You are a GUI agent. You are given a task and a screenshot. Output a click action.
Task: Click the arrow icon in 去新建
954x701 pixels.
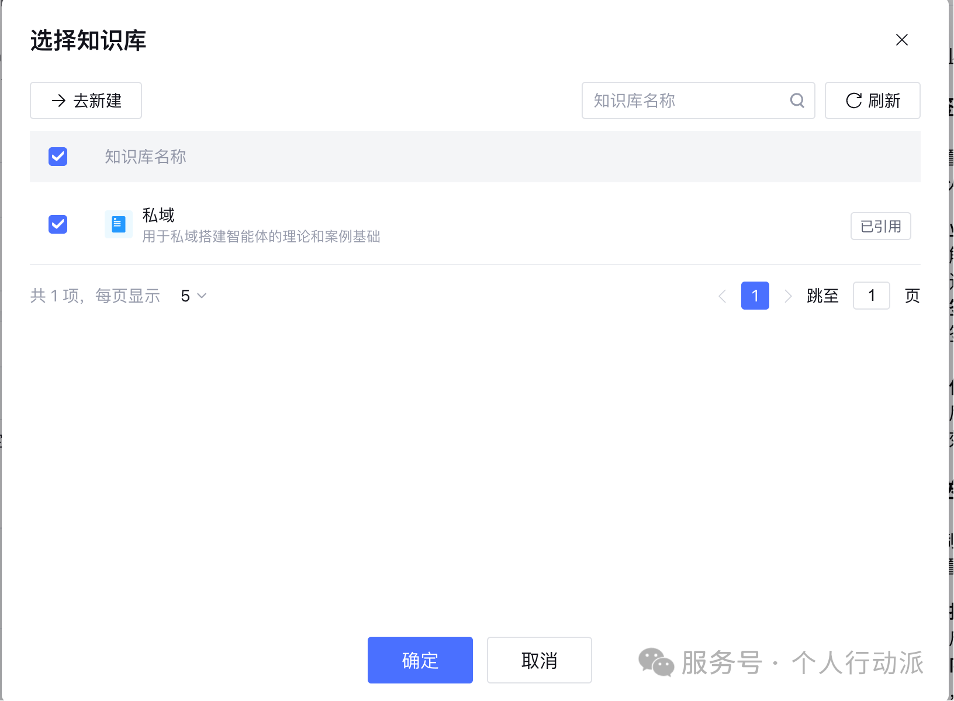click(x=58, y=100)
